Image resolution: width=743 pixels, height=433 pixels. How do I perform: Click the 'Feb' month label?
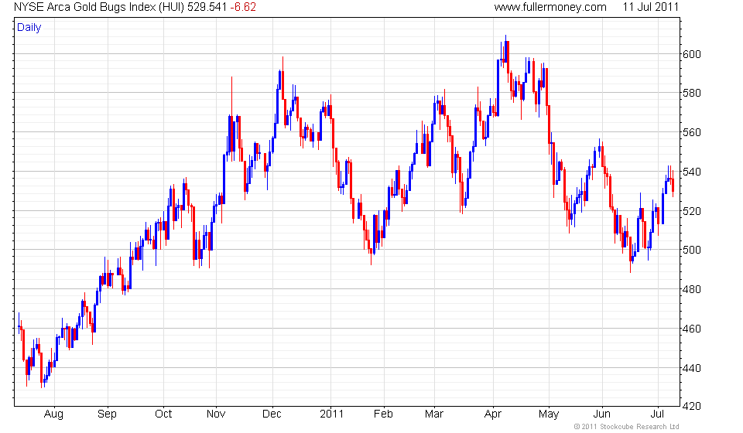click(x=383, y=414)
